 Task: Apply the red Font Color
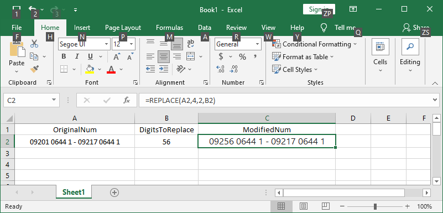pyautogui.click(x=111, y=69)
